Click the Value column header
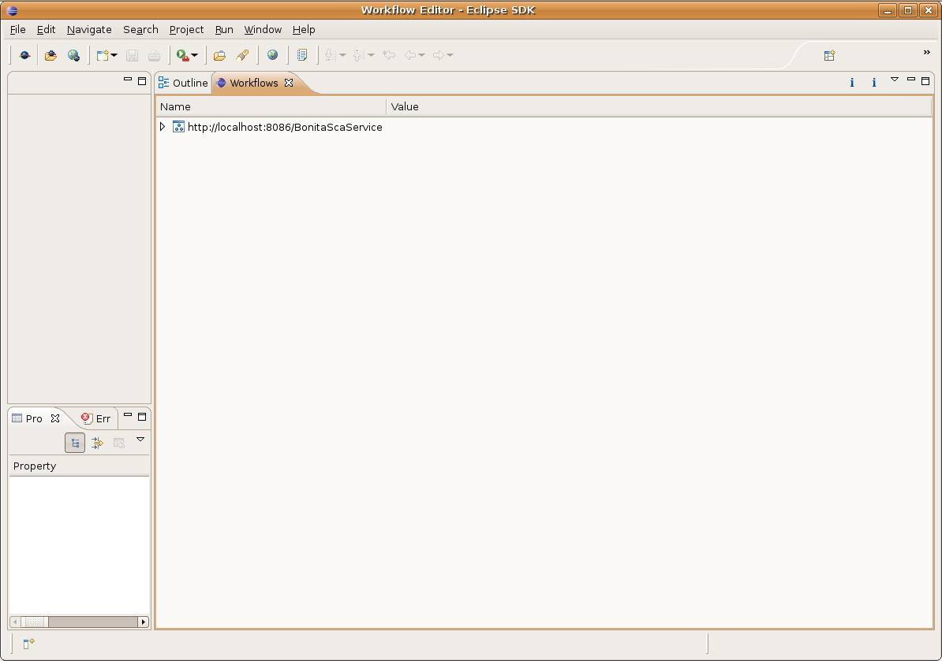 [x=659, y=107]
